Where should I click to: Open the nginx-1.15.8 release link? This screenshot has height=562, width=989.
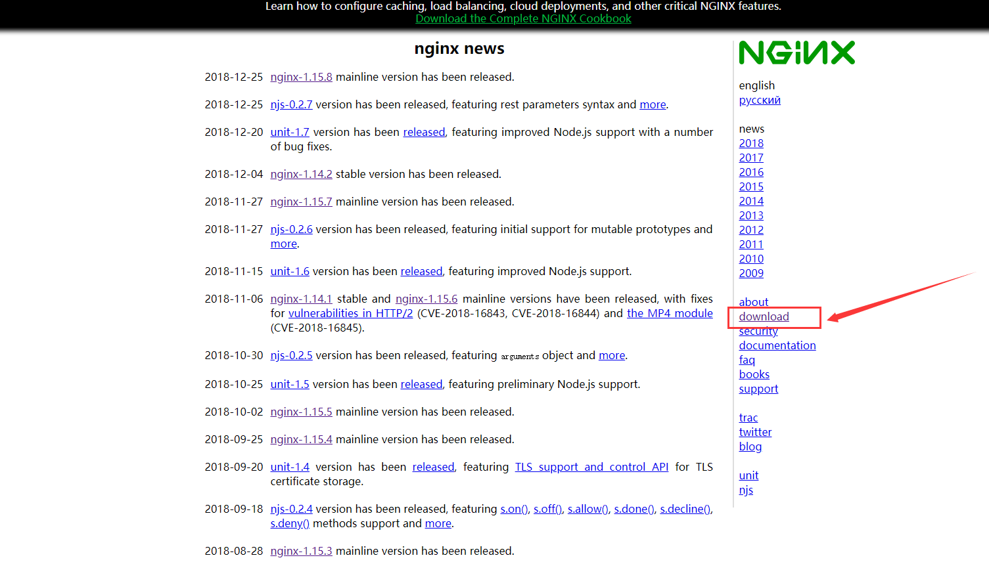tap(301, 77)
